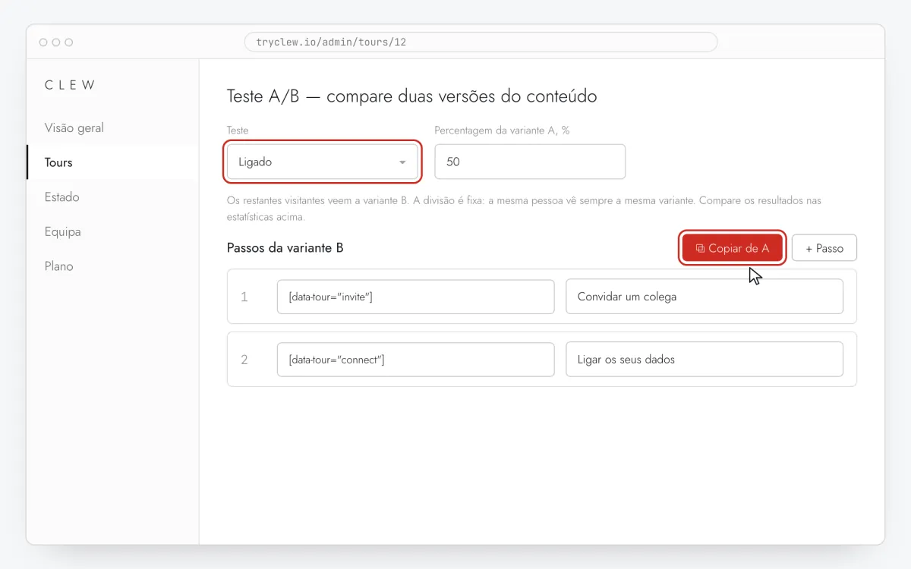
Task: Go to Estado in the sidebar
Action: coord(62,196)
